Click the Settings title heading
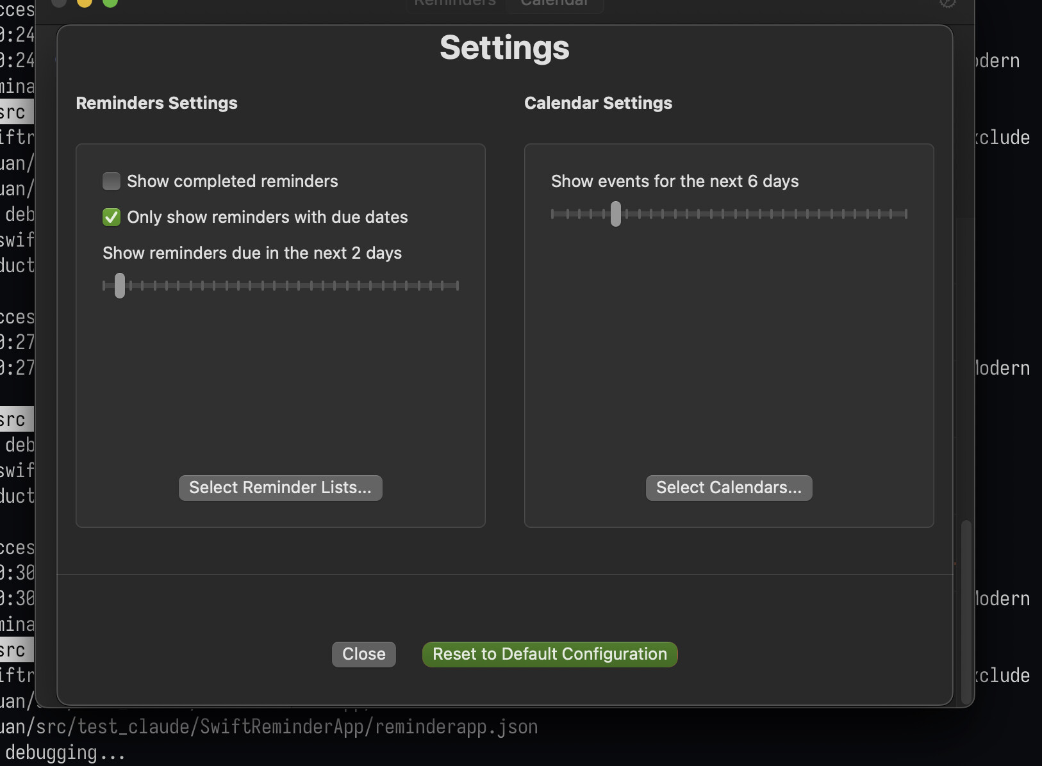The image size is (1042, 766). [504, 48]
